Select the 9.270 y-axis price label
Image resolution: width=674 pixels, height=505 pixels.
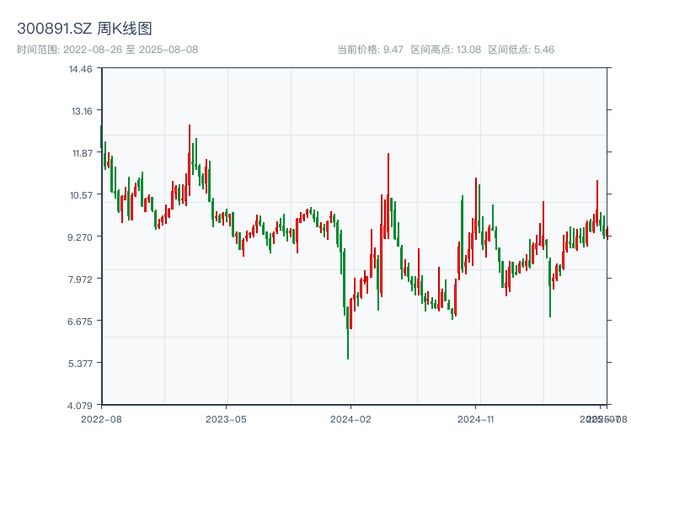(81, 237)
